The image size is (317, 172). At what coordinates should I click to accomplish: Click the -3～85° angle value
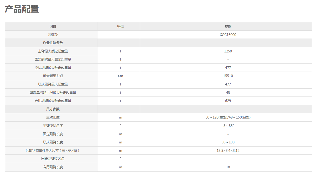[x=228, y=126]
